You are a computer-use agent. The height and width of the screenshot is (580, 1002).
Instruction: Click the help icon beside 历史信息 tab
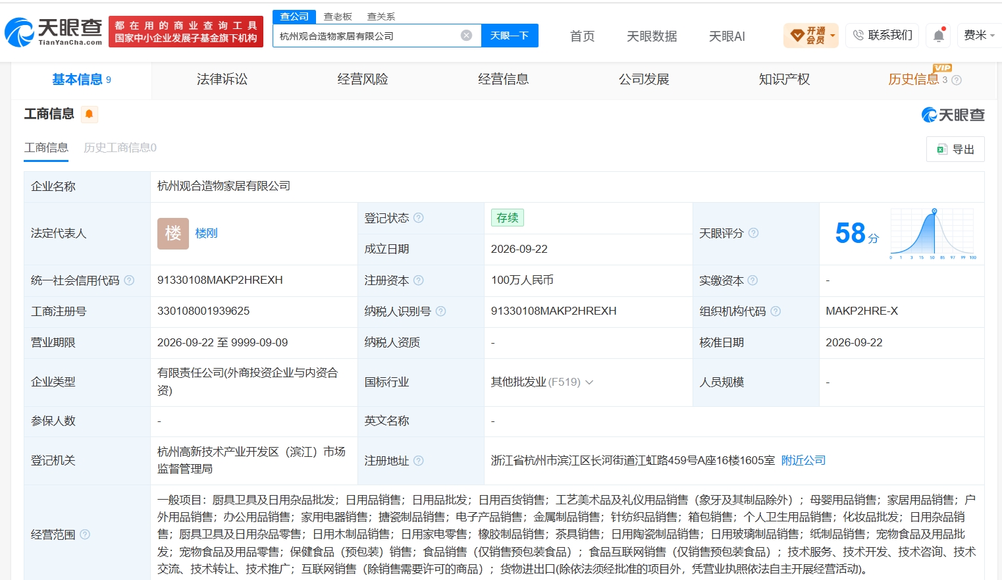point(957,80)
